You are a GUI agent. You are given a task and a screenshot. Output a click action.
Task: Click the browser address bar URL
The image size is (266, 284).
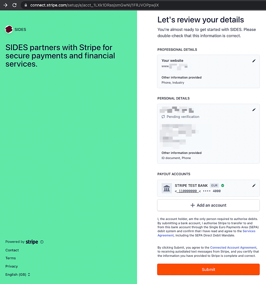point(94,5)
